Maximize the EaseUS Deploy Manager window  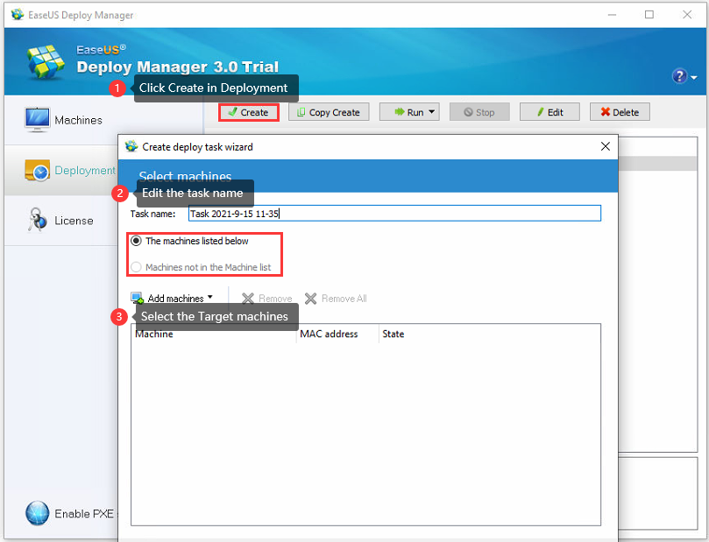coord(649,15)
